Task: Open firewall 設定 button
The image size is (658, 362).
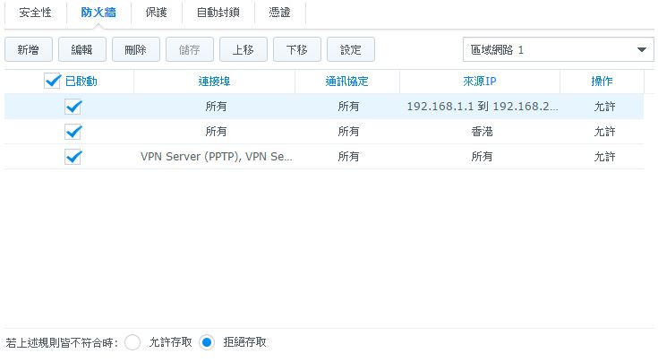Action: (x=351, y=50)
